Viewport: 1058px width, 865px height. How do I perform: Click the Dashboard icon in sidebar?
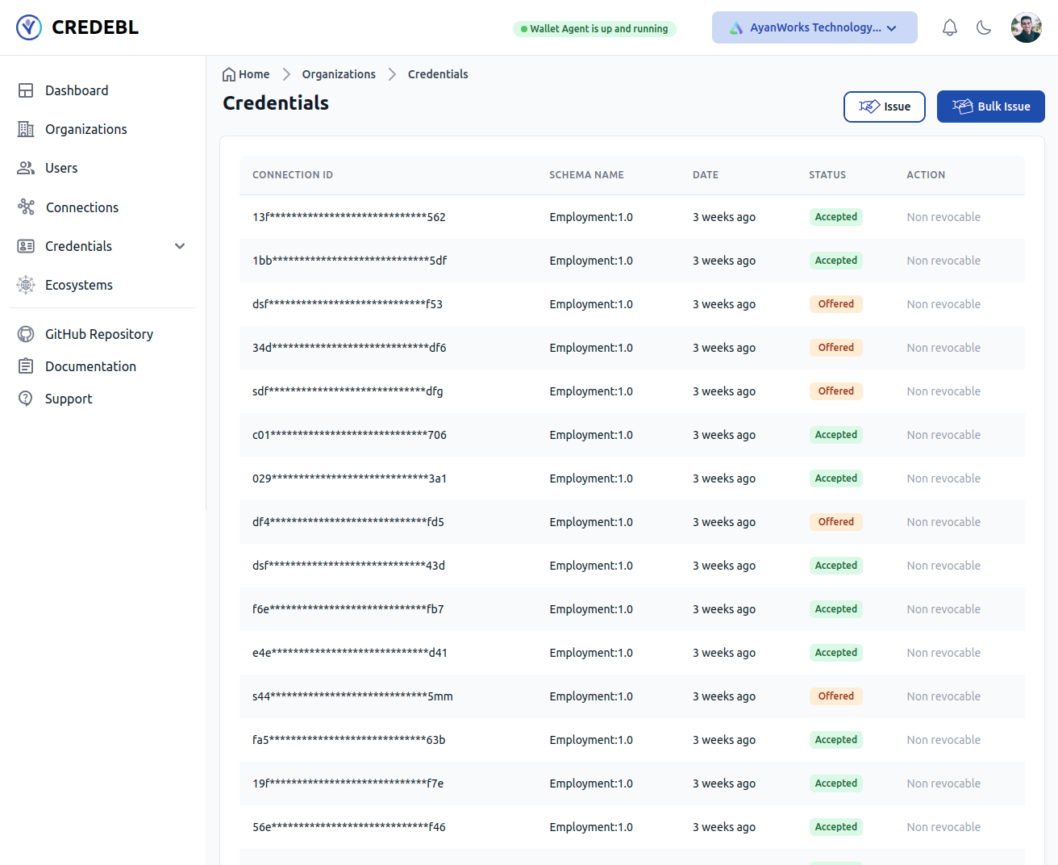pos(26,90)
